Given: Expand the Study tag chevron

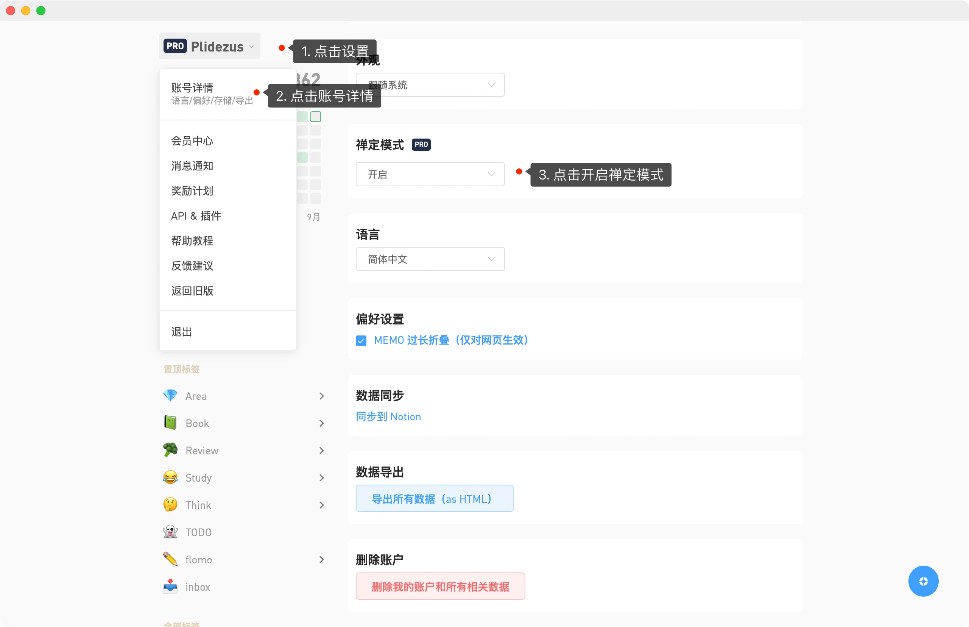Looking at the screenshot, I should click(321, 478).
